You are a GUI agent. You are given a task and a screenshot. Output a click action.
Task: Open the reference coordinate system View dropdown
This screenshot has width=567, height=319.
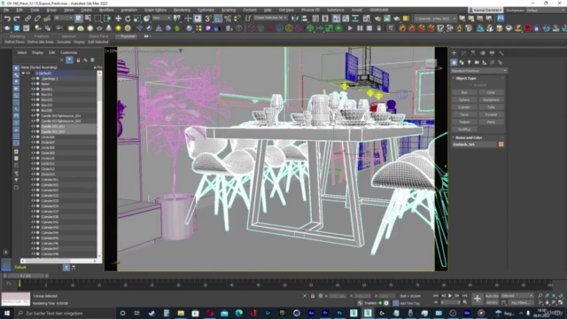[161, 18]
